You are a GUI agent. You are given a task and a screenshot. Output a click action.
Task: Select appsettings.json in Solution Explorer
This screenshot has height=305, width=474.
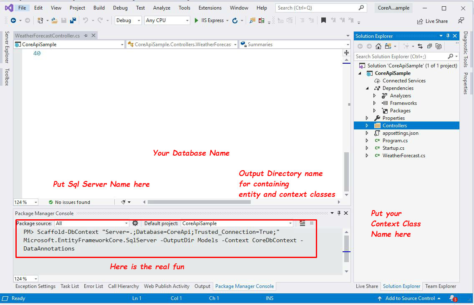pos(400,133)
